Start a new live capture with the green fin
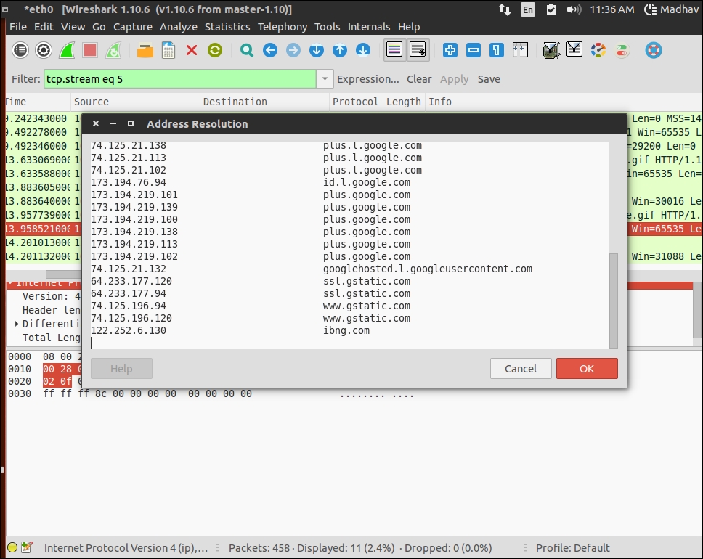 pyautogui.click(x=67, y=50)
